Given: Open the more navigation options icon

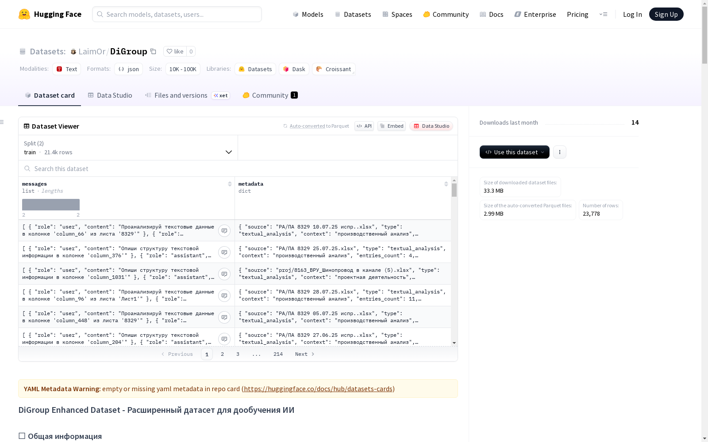Looking at the screenshot, I should coord(603,14).
